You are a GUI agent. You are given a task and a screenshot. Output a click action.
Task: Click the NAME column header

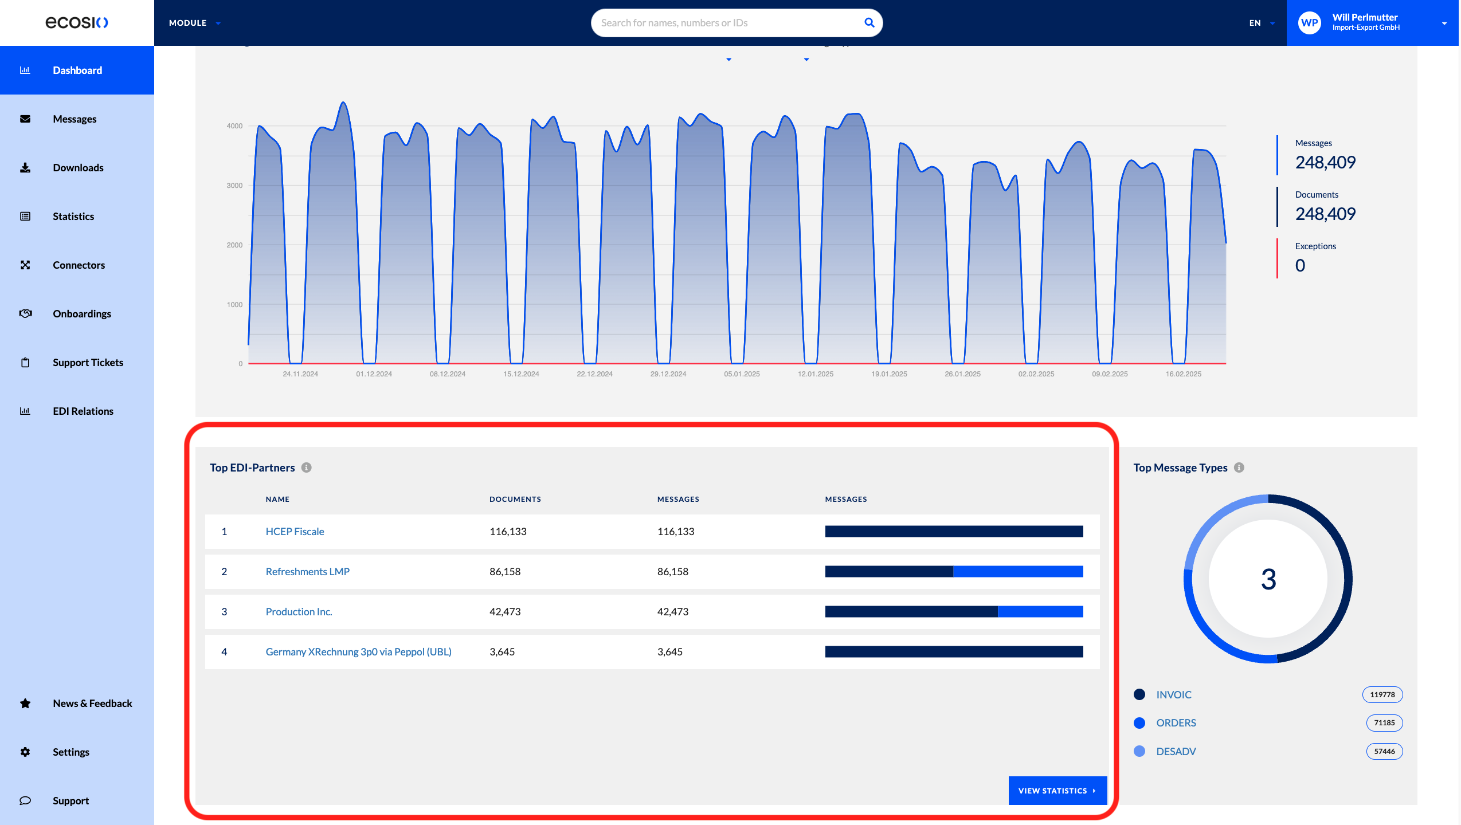tap(277, 500)
